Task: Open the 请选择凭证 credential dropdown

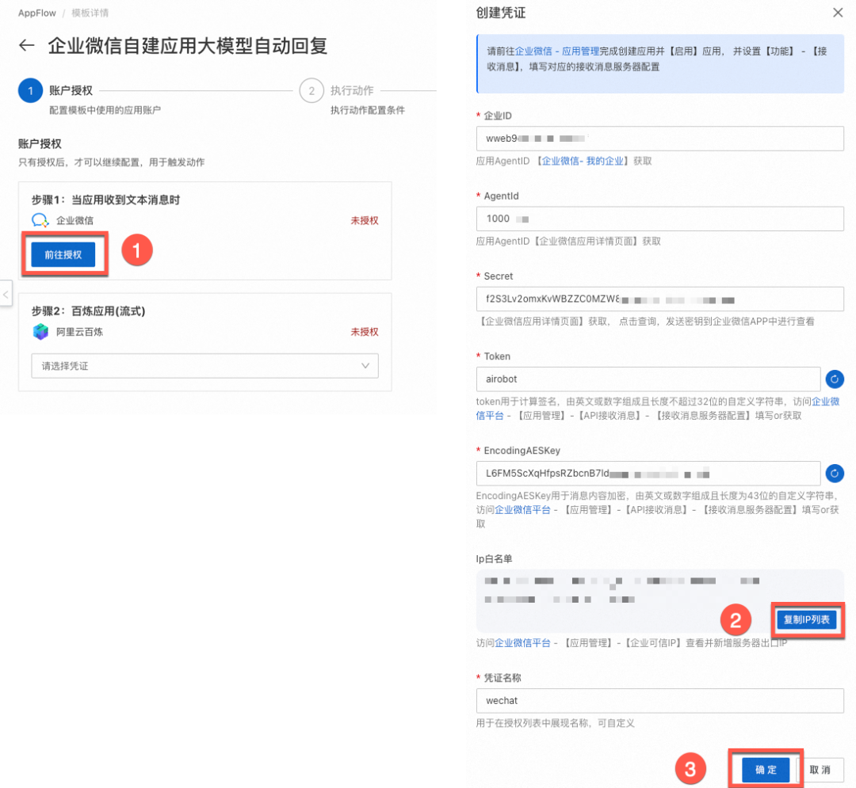Action: [x=204, y=366]
